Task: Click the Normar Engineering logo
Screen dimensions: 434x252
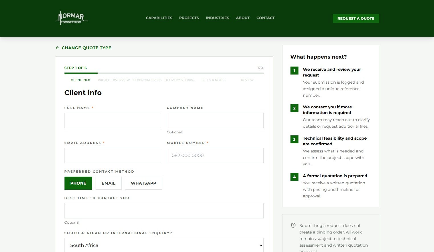Action: [71, 18]
